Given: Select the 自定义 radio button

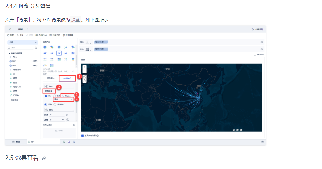Looking at the screenshot, I should point(63,96).
